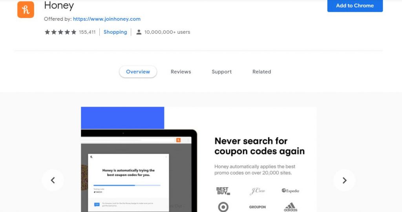Viewport: 402px width, 212px height.
Task: Click the Add to Chrome button
Action: coord(355,5)
